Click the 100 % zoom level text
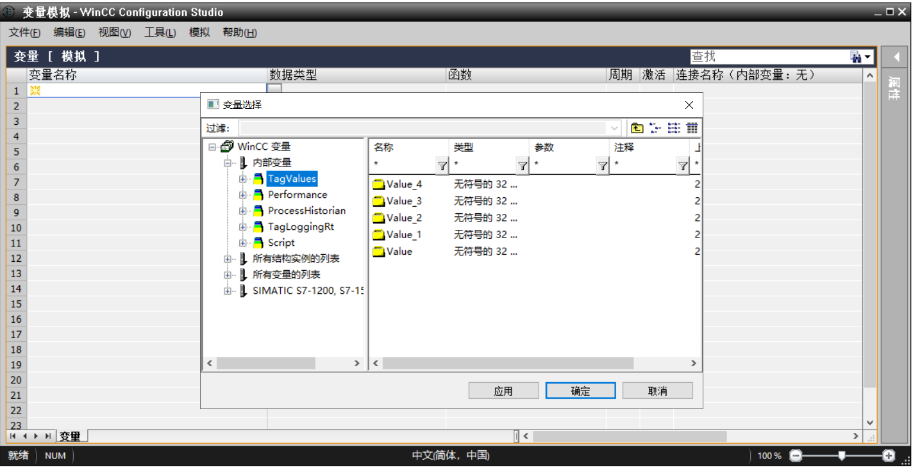The height and width of the screenshot is (468, 913). point(769,456)
